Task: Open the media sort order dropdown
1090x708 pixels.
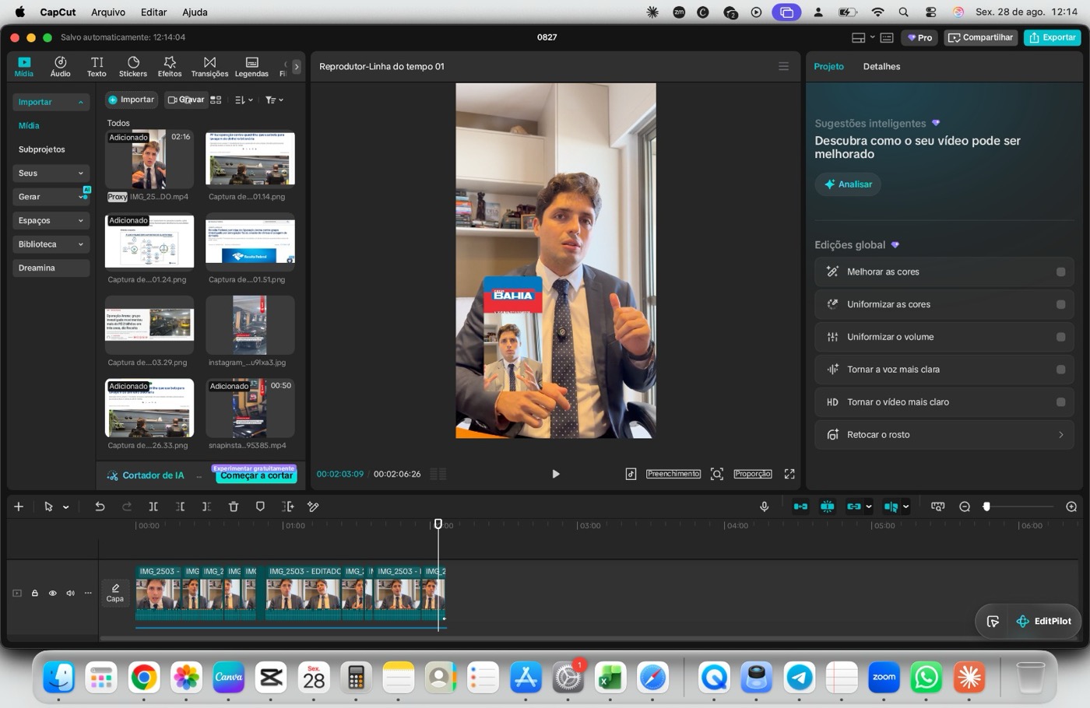Action: (244, 100)
